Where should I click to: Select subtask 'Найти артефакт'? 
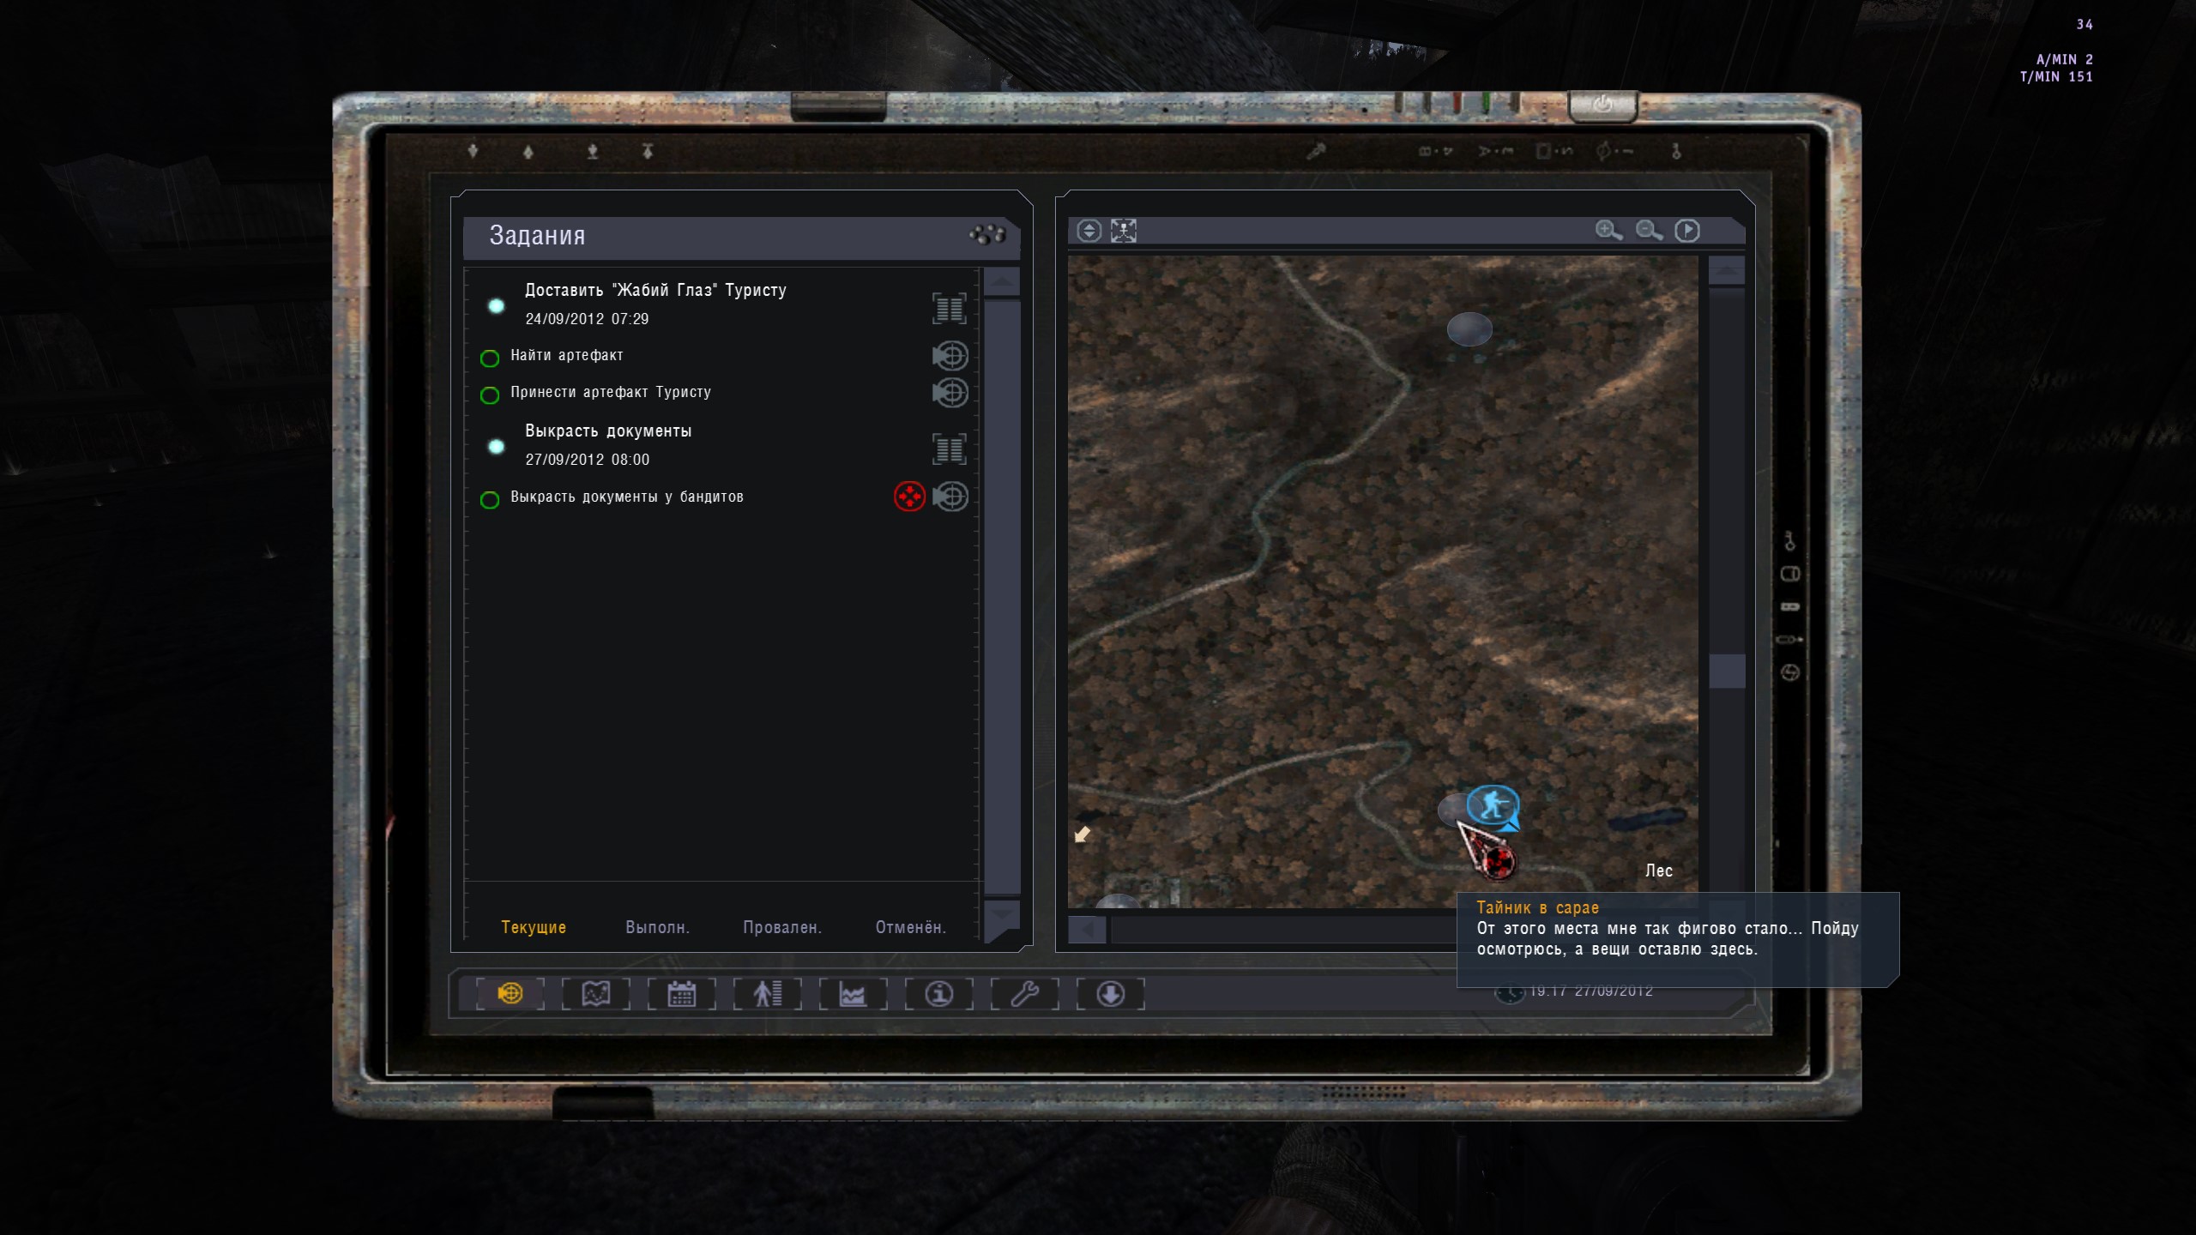[x=566, y=355]
